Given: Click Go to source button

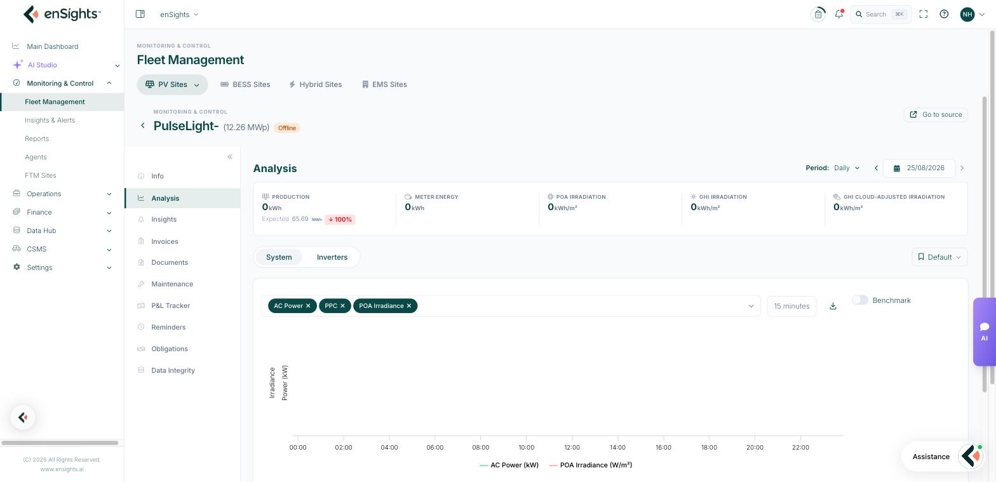Looking at the screenshot, I should coord(936,114).
